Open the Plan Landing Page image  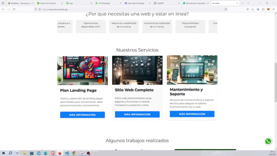coord(83,70)
